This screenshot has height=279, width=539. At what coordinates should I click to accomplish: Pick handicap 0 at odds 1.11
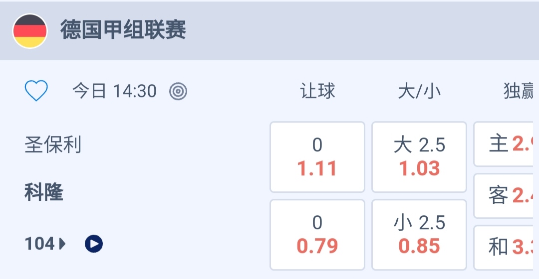tap(317, 157)
